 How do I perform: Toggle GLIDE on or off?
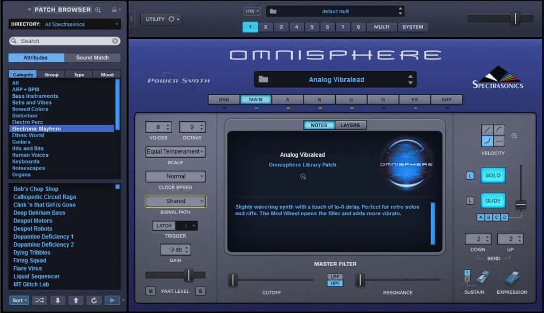click(x=493, y=200)
